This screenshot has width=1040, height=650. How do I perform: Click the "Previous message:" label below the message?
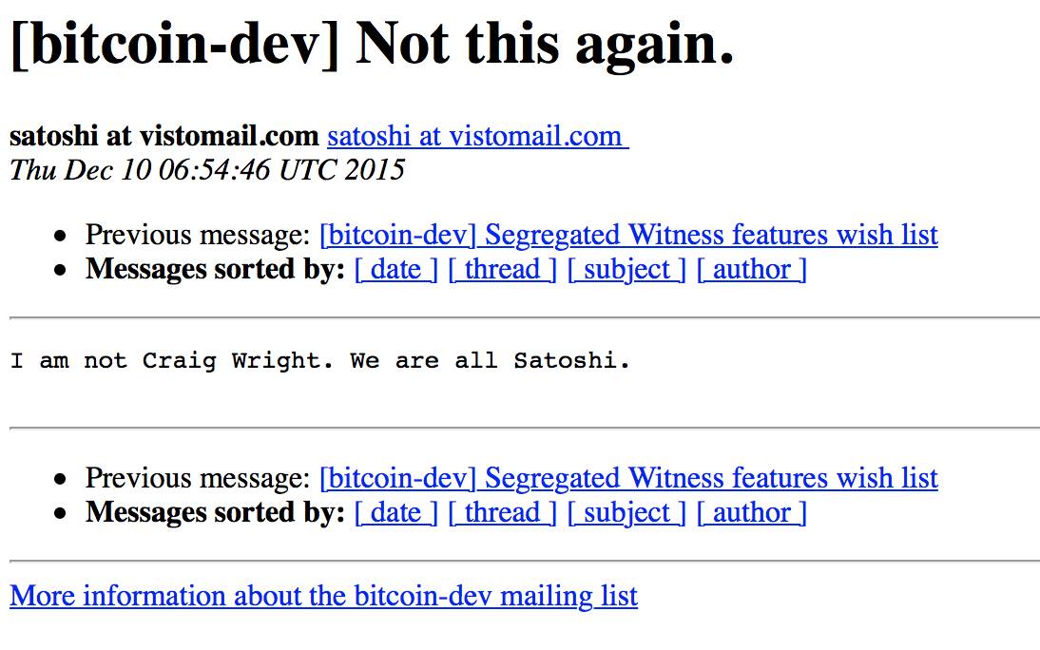tap(198, 478)
